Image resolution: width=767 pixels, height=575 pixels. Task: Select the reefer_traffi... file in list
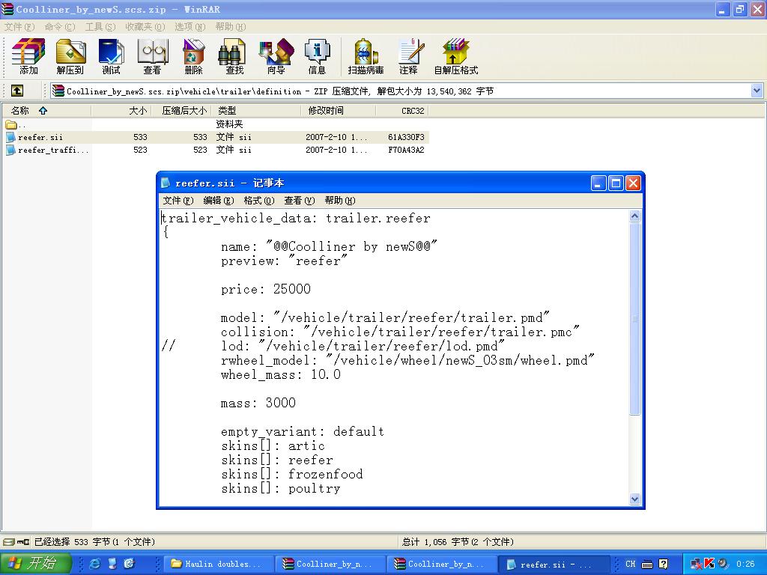pos(52,150)
